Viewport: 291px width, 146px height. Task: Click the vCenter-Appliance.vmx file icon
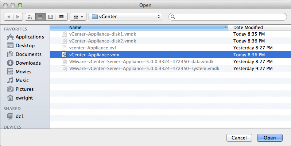(x=64, y=55)
